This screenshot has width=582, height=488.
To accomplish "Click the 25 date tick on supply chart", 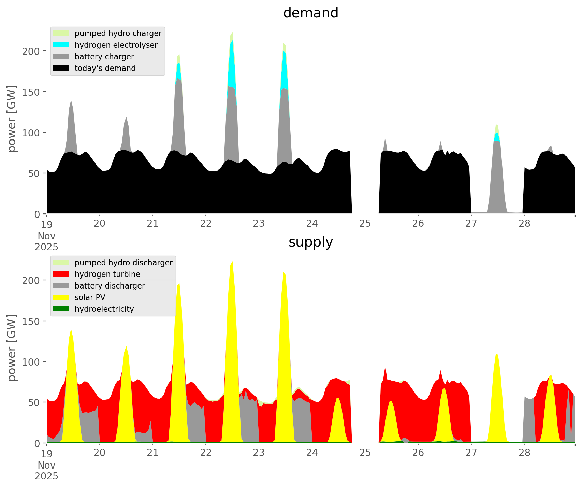I will [365, 453].
